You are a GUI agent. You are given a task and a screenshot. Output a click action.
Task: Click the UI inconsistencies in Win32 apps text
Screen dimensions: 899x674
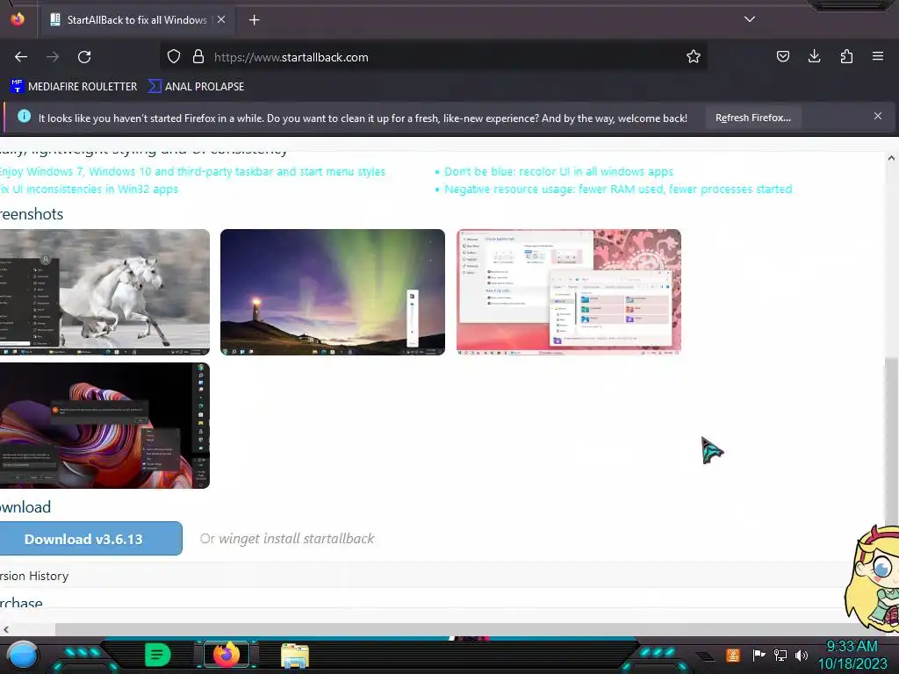[x=89, y=190]
